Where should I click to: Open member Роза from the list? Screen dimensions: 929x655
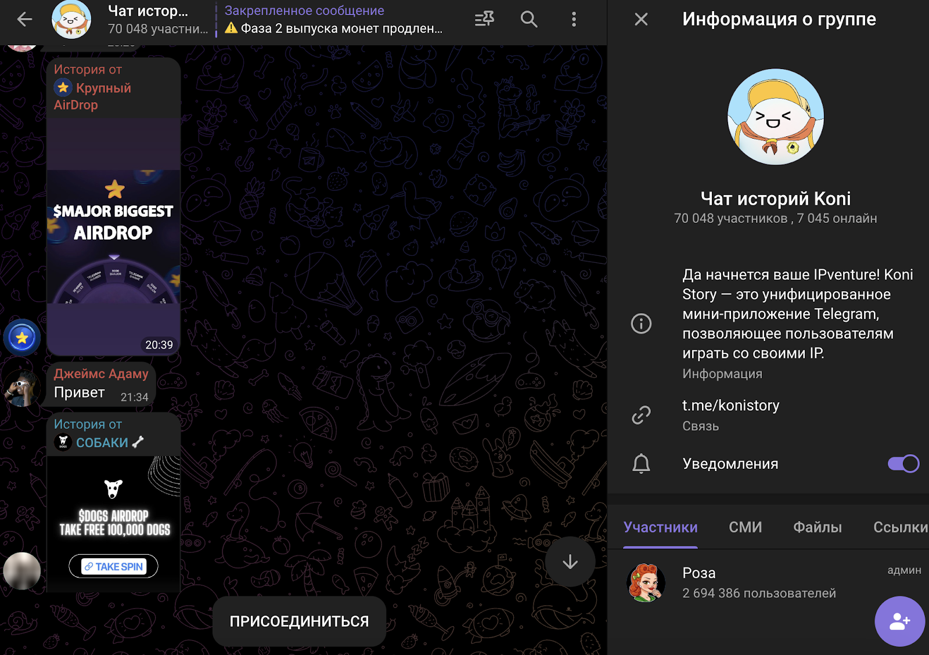pos(768,582)
